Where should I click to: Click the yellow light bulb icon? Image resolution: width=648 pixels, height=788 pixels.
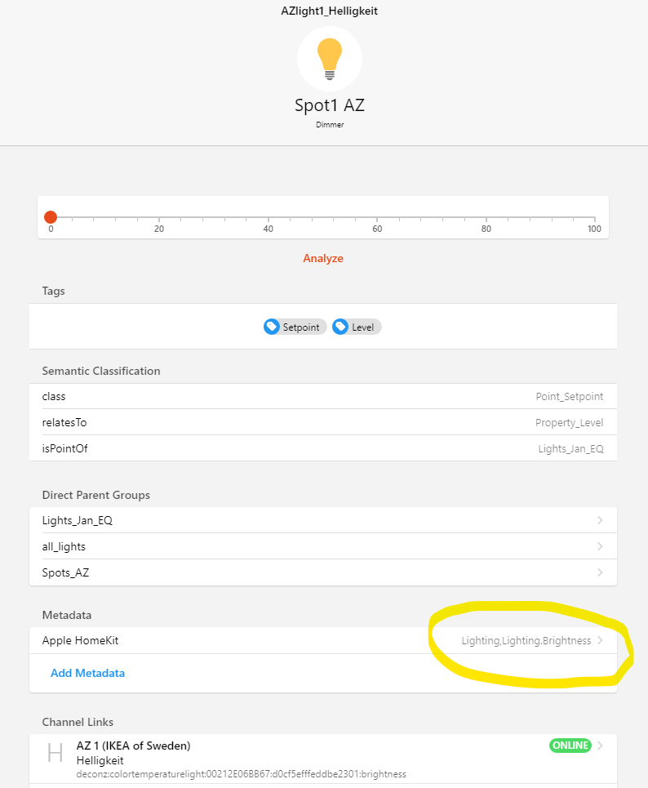[x=329, y=58]
